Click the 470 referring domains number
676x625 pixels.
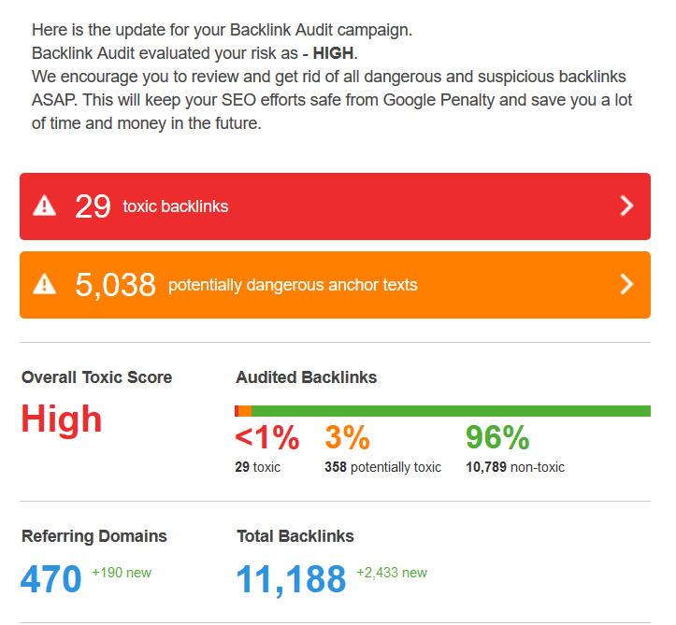51,579
